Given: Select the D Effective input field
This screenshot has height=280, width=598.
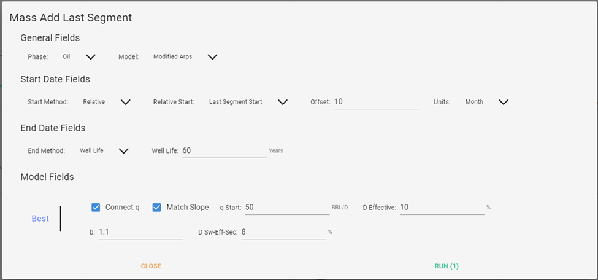Looking at the screenshot, I should [442, 208].
